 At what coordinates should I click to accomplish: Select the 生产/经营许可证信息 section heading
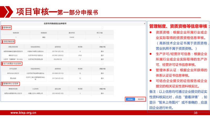click(12, 64)
